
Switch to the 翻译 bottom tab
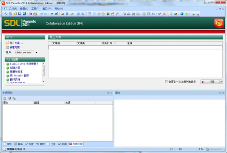click(18, 144)
